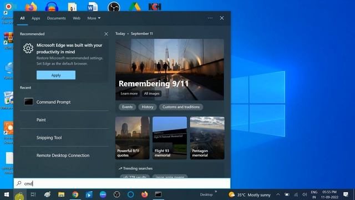Image resolution: width=355 pixels, height=200 pixels.
Task: Open File Explorer from the taskbar
Action: point(61,194)
